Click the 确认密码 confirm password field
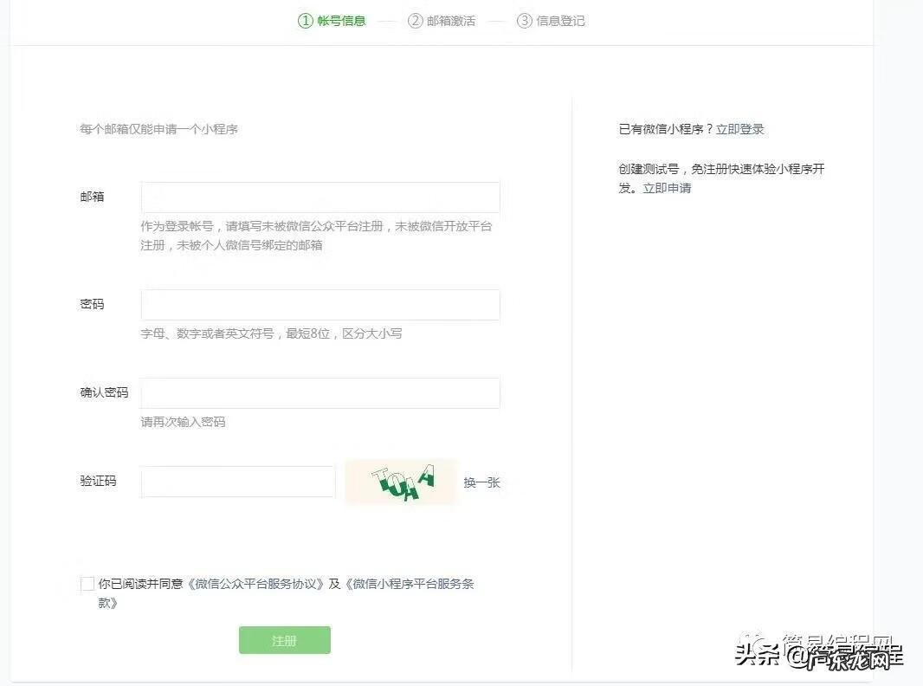This screenshot has width=923, height=686. pos(319,392)
